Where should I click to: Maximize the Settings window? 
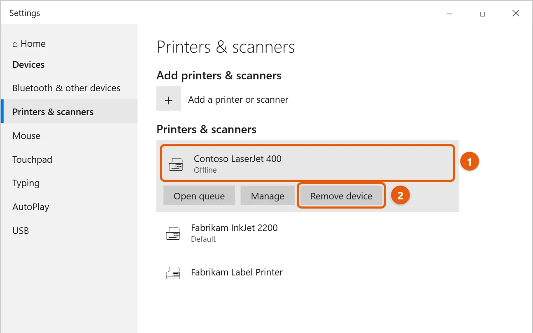482,14
